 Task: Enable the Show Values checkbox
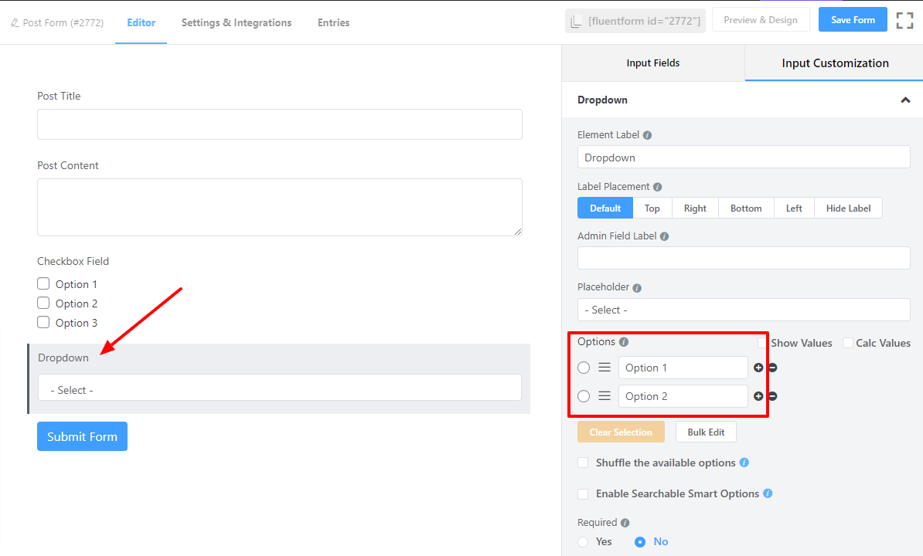point(763,343)
